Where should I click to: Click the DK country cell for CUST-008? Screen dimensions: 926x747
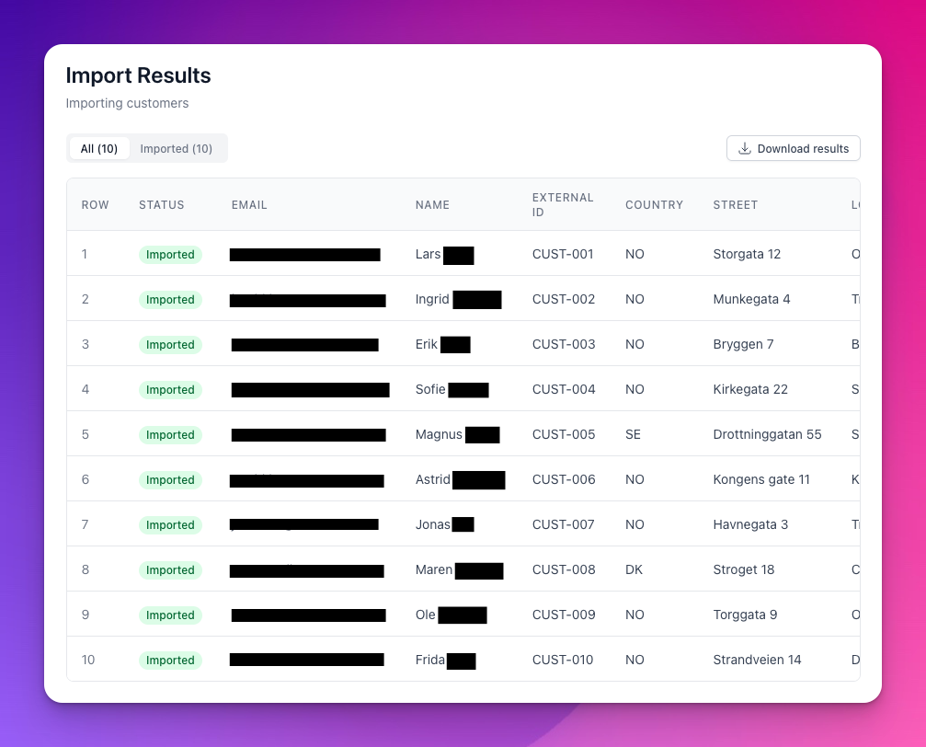(x=634, y=569)
